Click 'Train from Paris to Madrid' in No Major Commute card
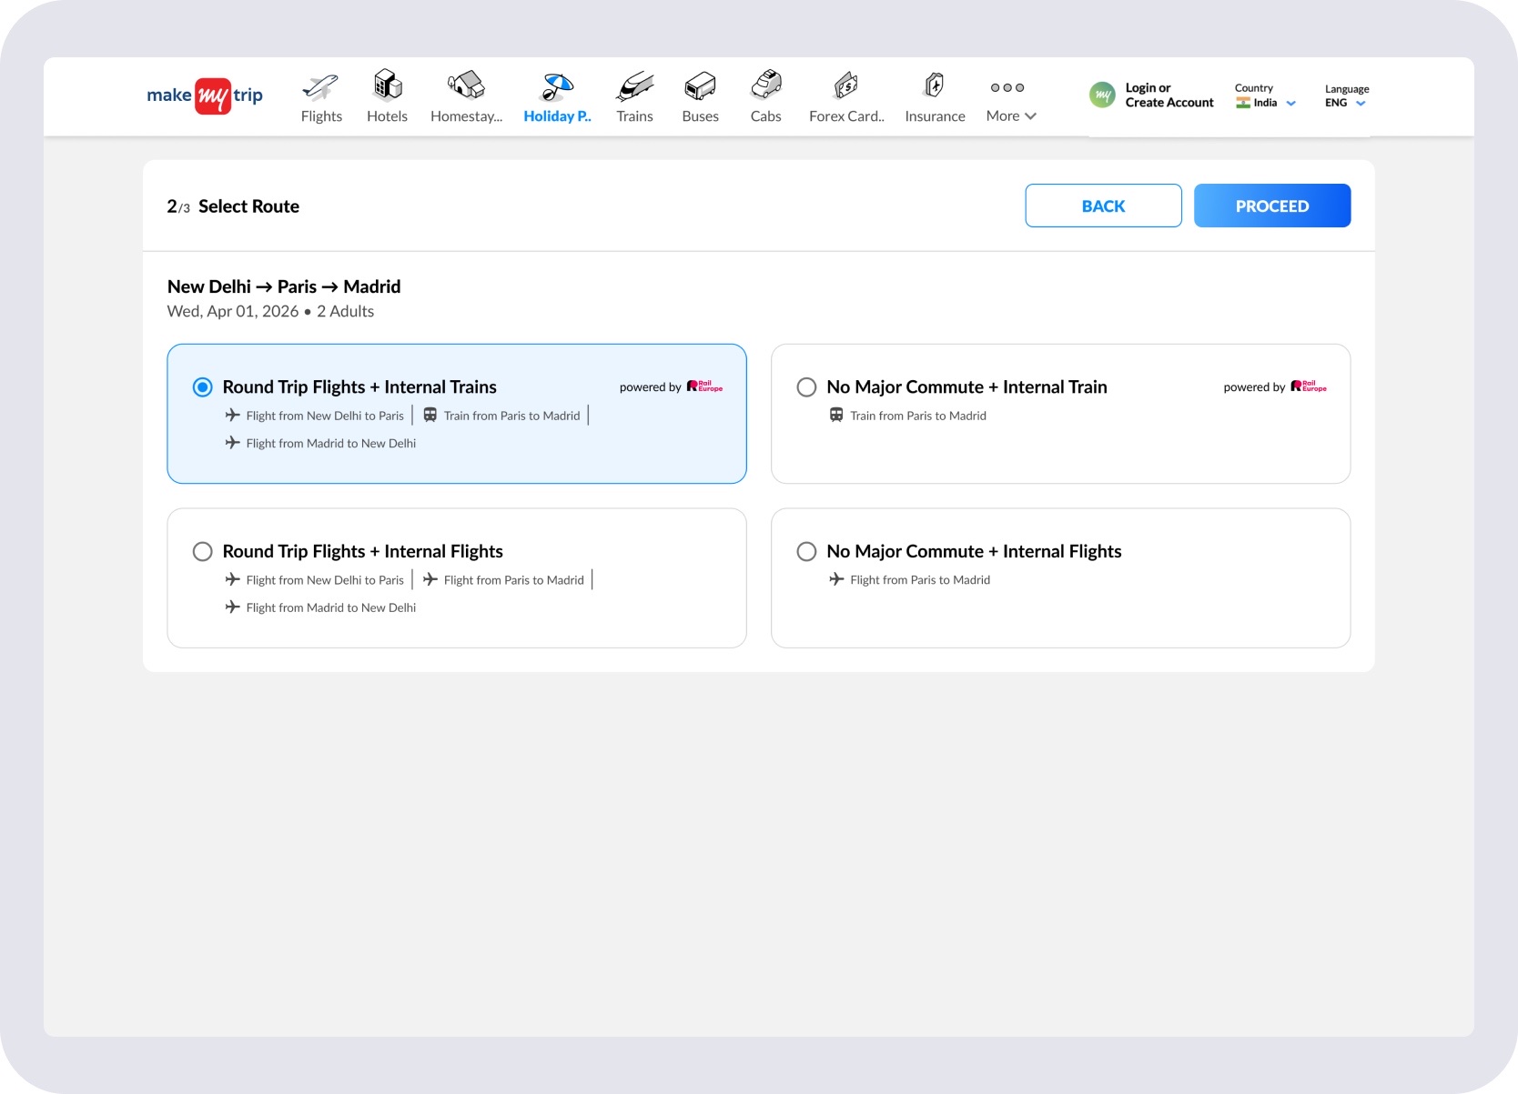 tap(918, 416)
